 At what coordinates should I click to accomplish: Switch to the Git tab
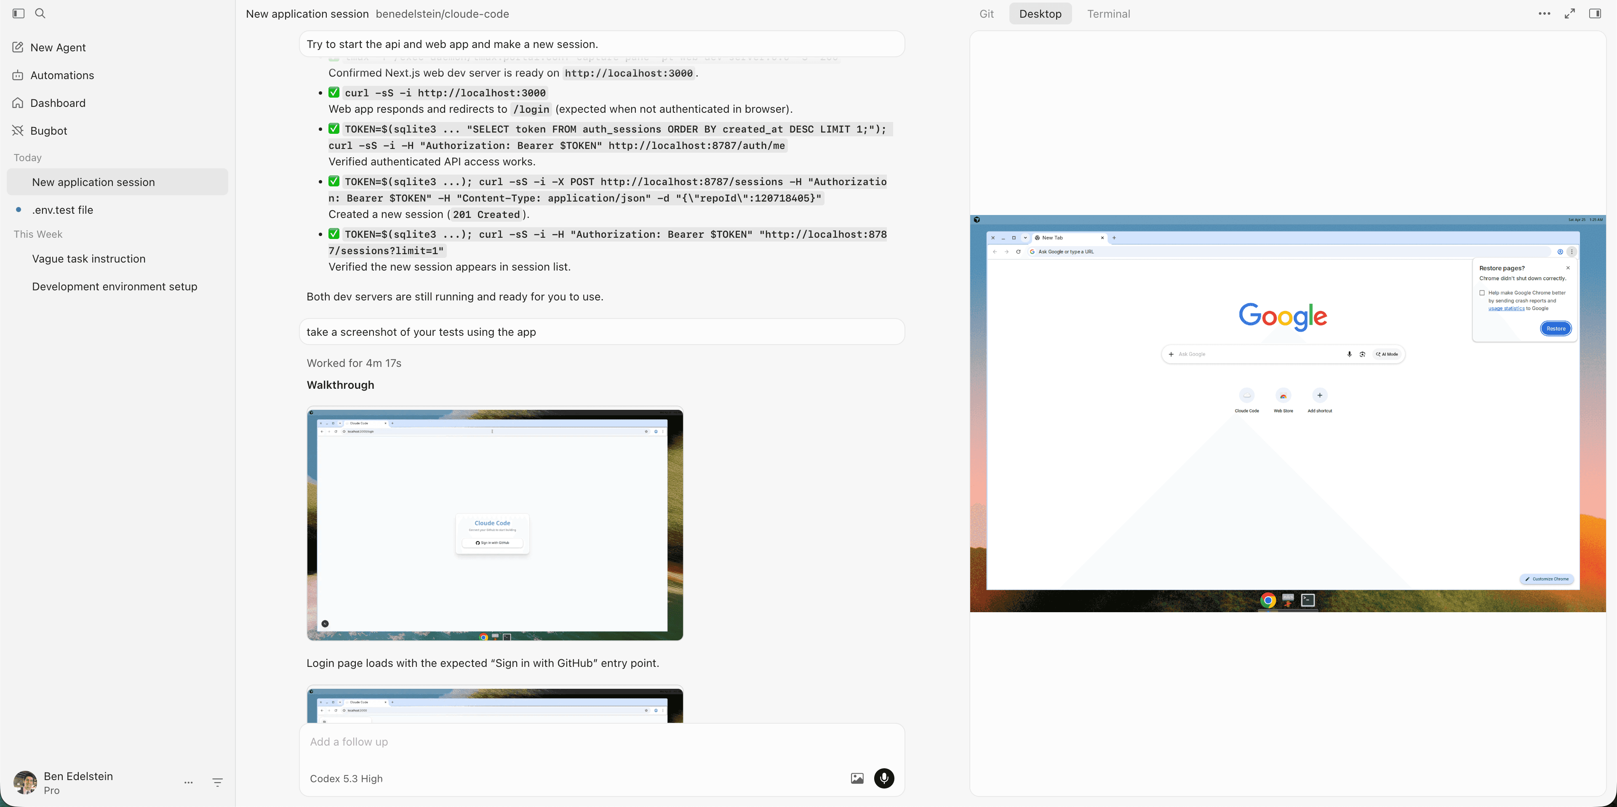coord(985,13)
